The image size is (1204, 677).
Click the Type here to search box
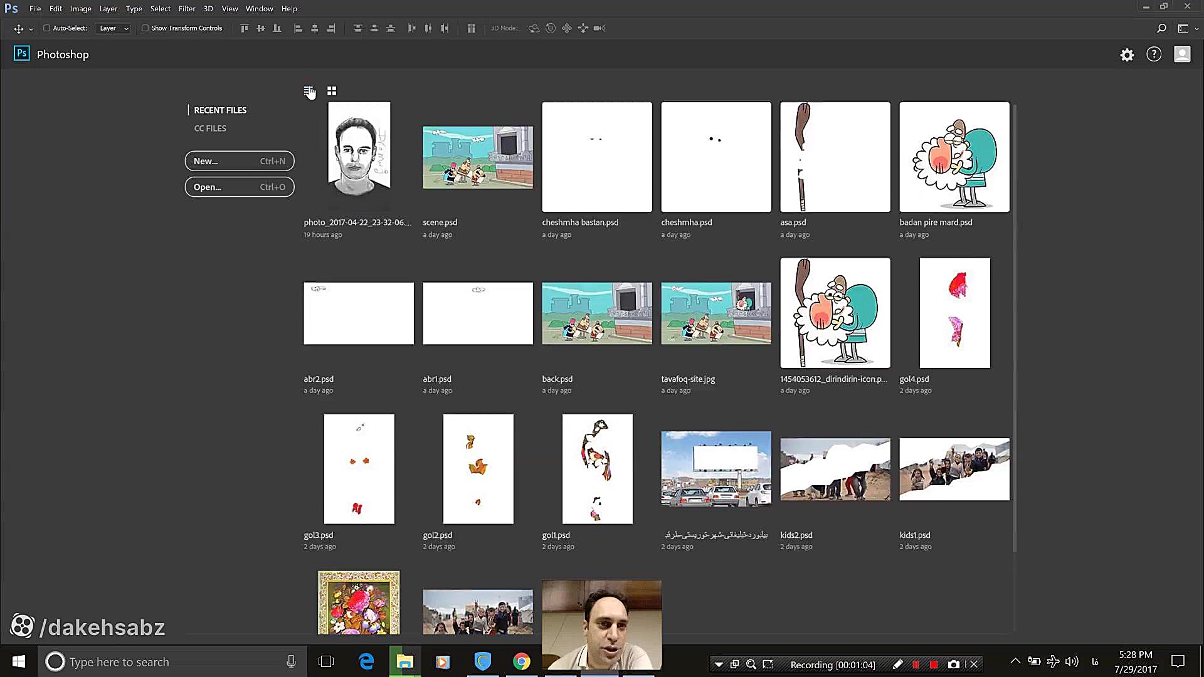click(x=172, y=661)
